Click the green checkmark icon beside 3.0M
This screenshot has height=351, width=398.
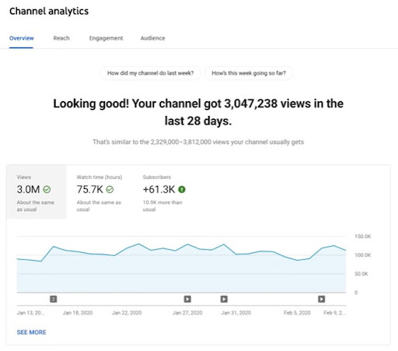[x=47, y=190]
